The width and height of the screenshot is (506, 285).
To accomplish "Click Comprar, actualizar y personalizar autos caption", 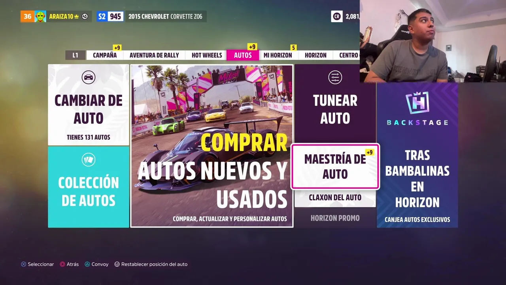I will click(230, 218).
